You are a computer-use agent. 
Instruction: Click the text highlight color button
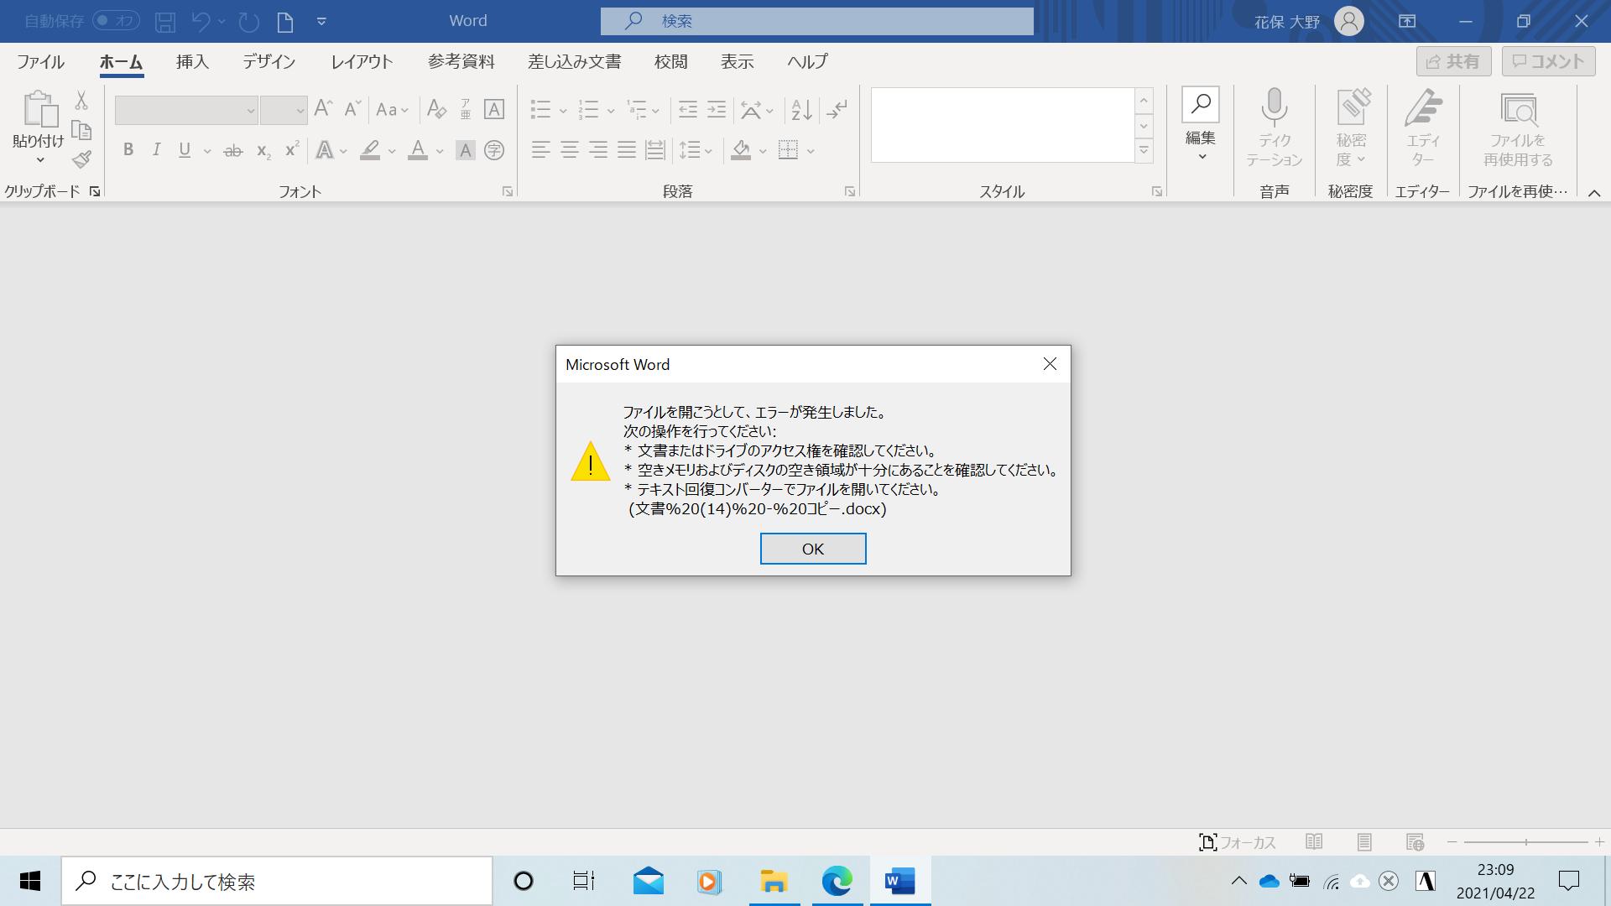click(x=370, y=150)
